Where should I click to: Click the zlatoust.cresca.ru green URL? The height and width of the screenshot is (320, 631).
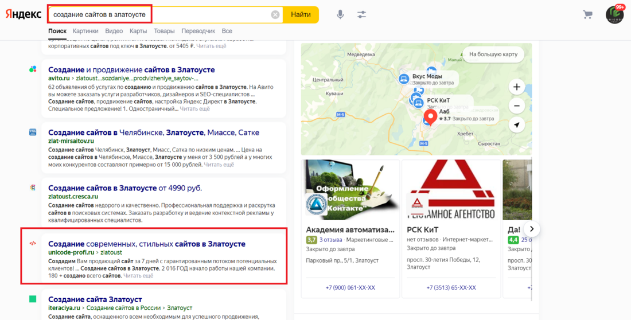pyautogui.click(x=73, y=197)
